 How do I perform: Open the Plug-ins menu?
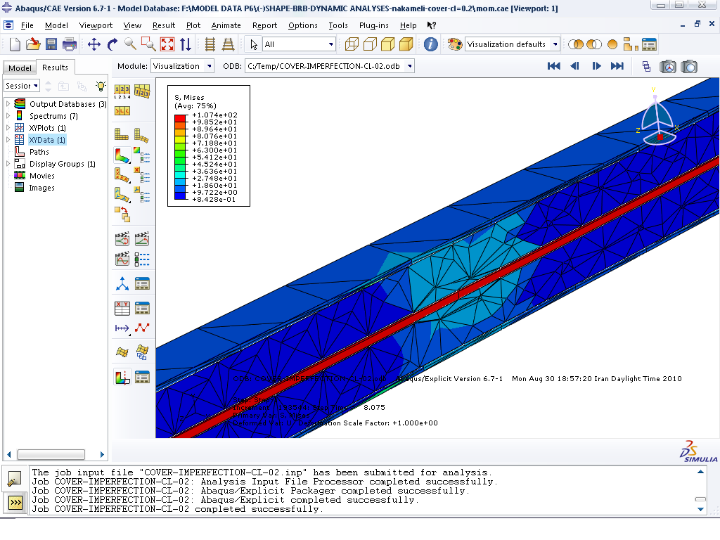[374, 25]
